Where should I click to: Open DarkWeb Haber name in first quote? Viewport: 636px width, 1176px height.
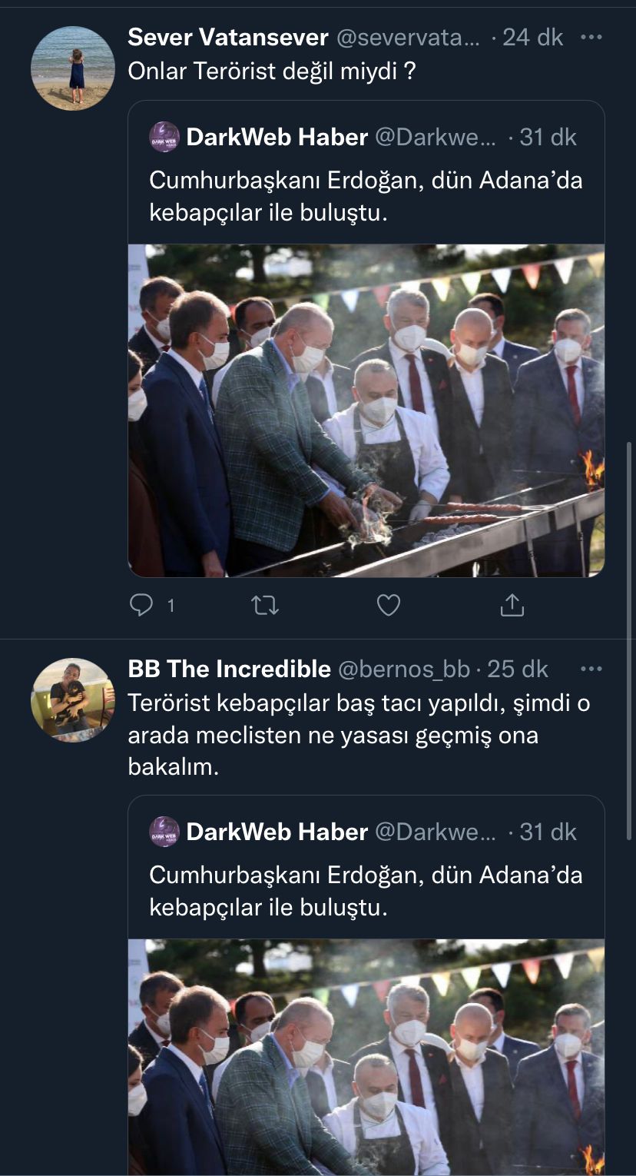click(277, 137)
